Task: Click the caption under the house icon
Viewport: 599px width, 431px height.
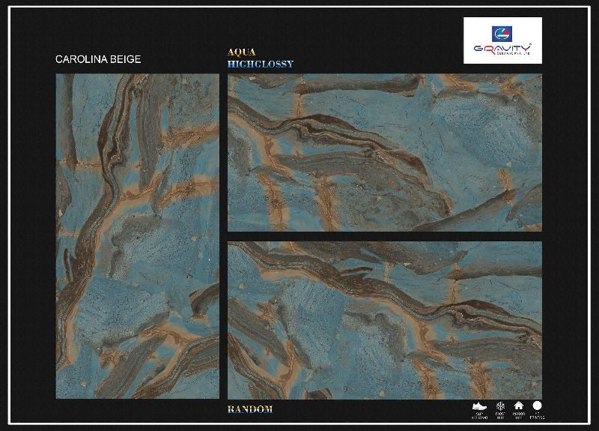Action: pyautogui.click(x=518, y=415)
